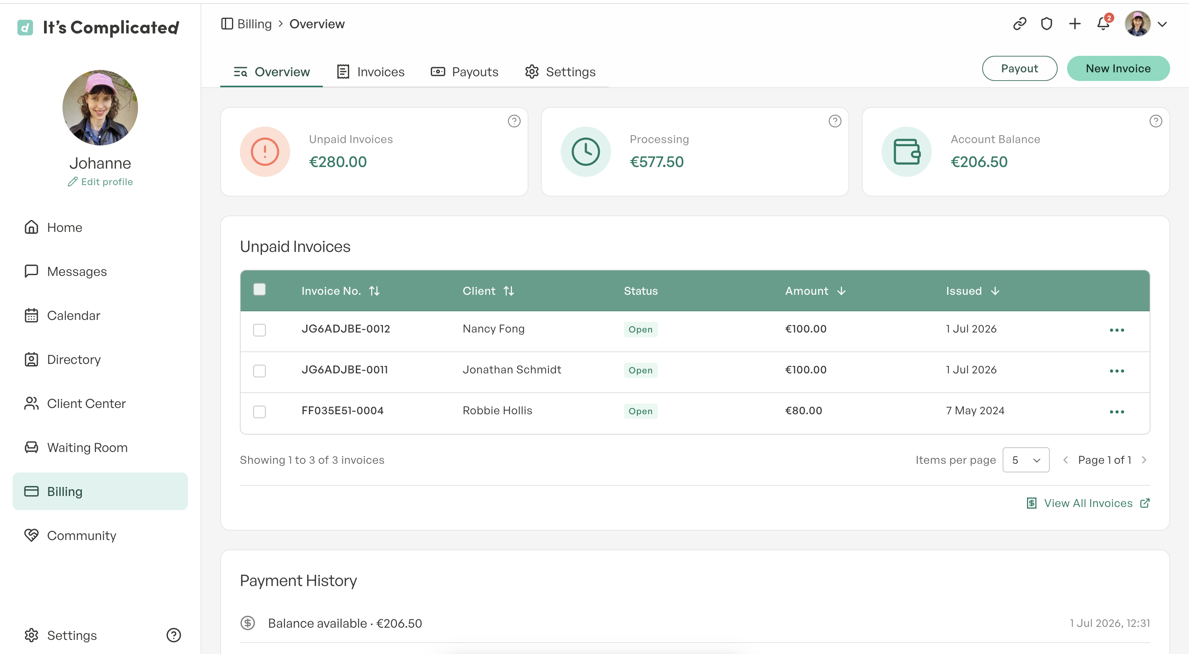Go to previous page arrow

tap(1065, 460)
